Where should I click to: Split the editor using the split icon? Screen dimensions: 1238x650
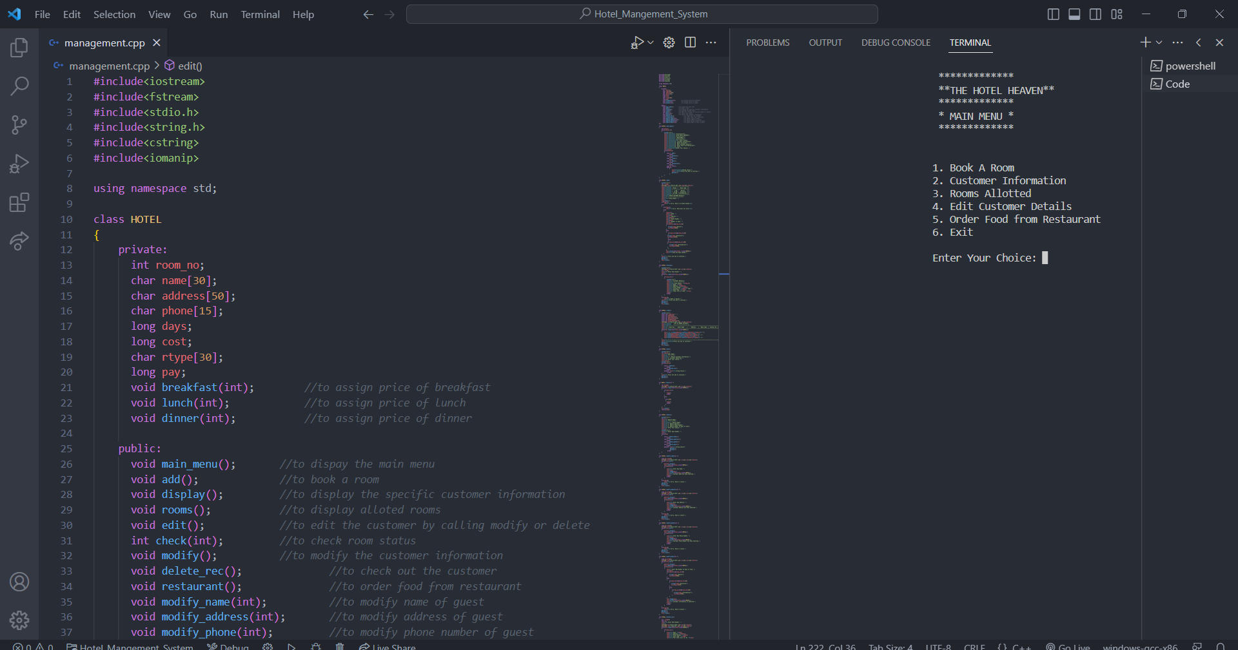[x=690, y=43]
